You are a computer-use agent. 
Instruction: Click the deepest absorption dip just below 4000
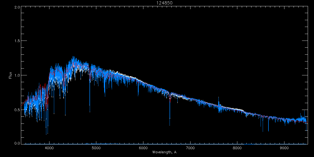[46, 134]
